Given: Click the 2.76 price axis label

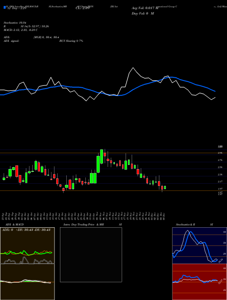Looking at the screenshot, I should pos(220,160).
